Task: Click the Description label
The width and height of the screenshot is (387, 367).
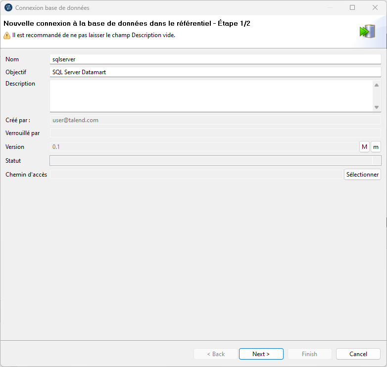Action: (20, 84)
